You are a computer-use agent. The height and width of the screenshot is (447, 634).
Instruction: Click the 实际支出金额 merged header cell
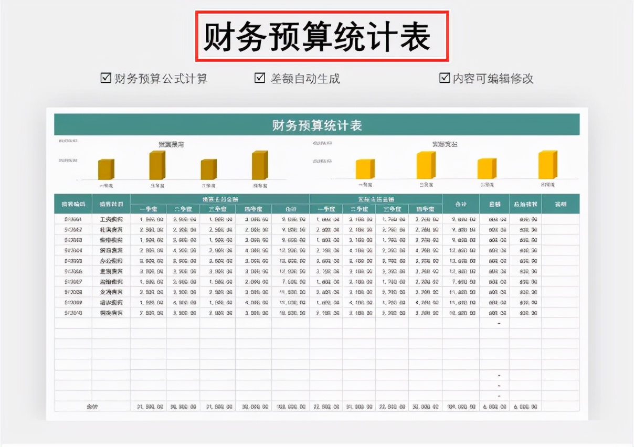pos(375,199)
